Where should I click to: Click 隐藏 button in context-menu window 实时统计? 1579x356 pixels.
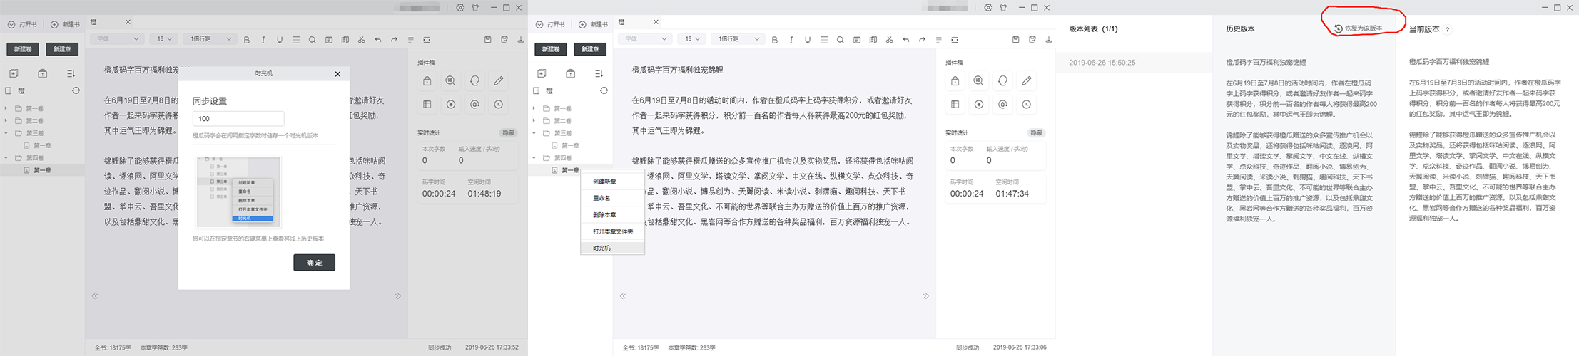(x=1036, y=132)
